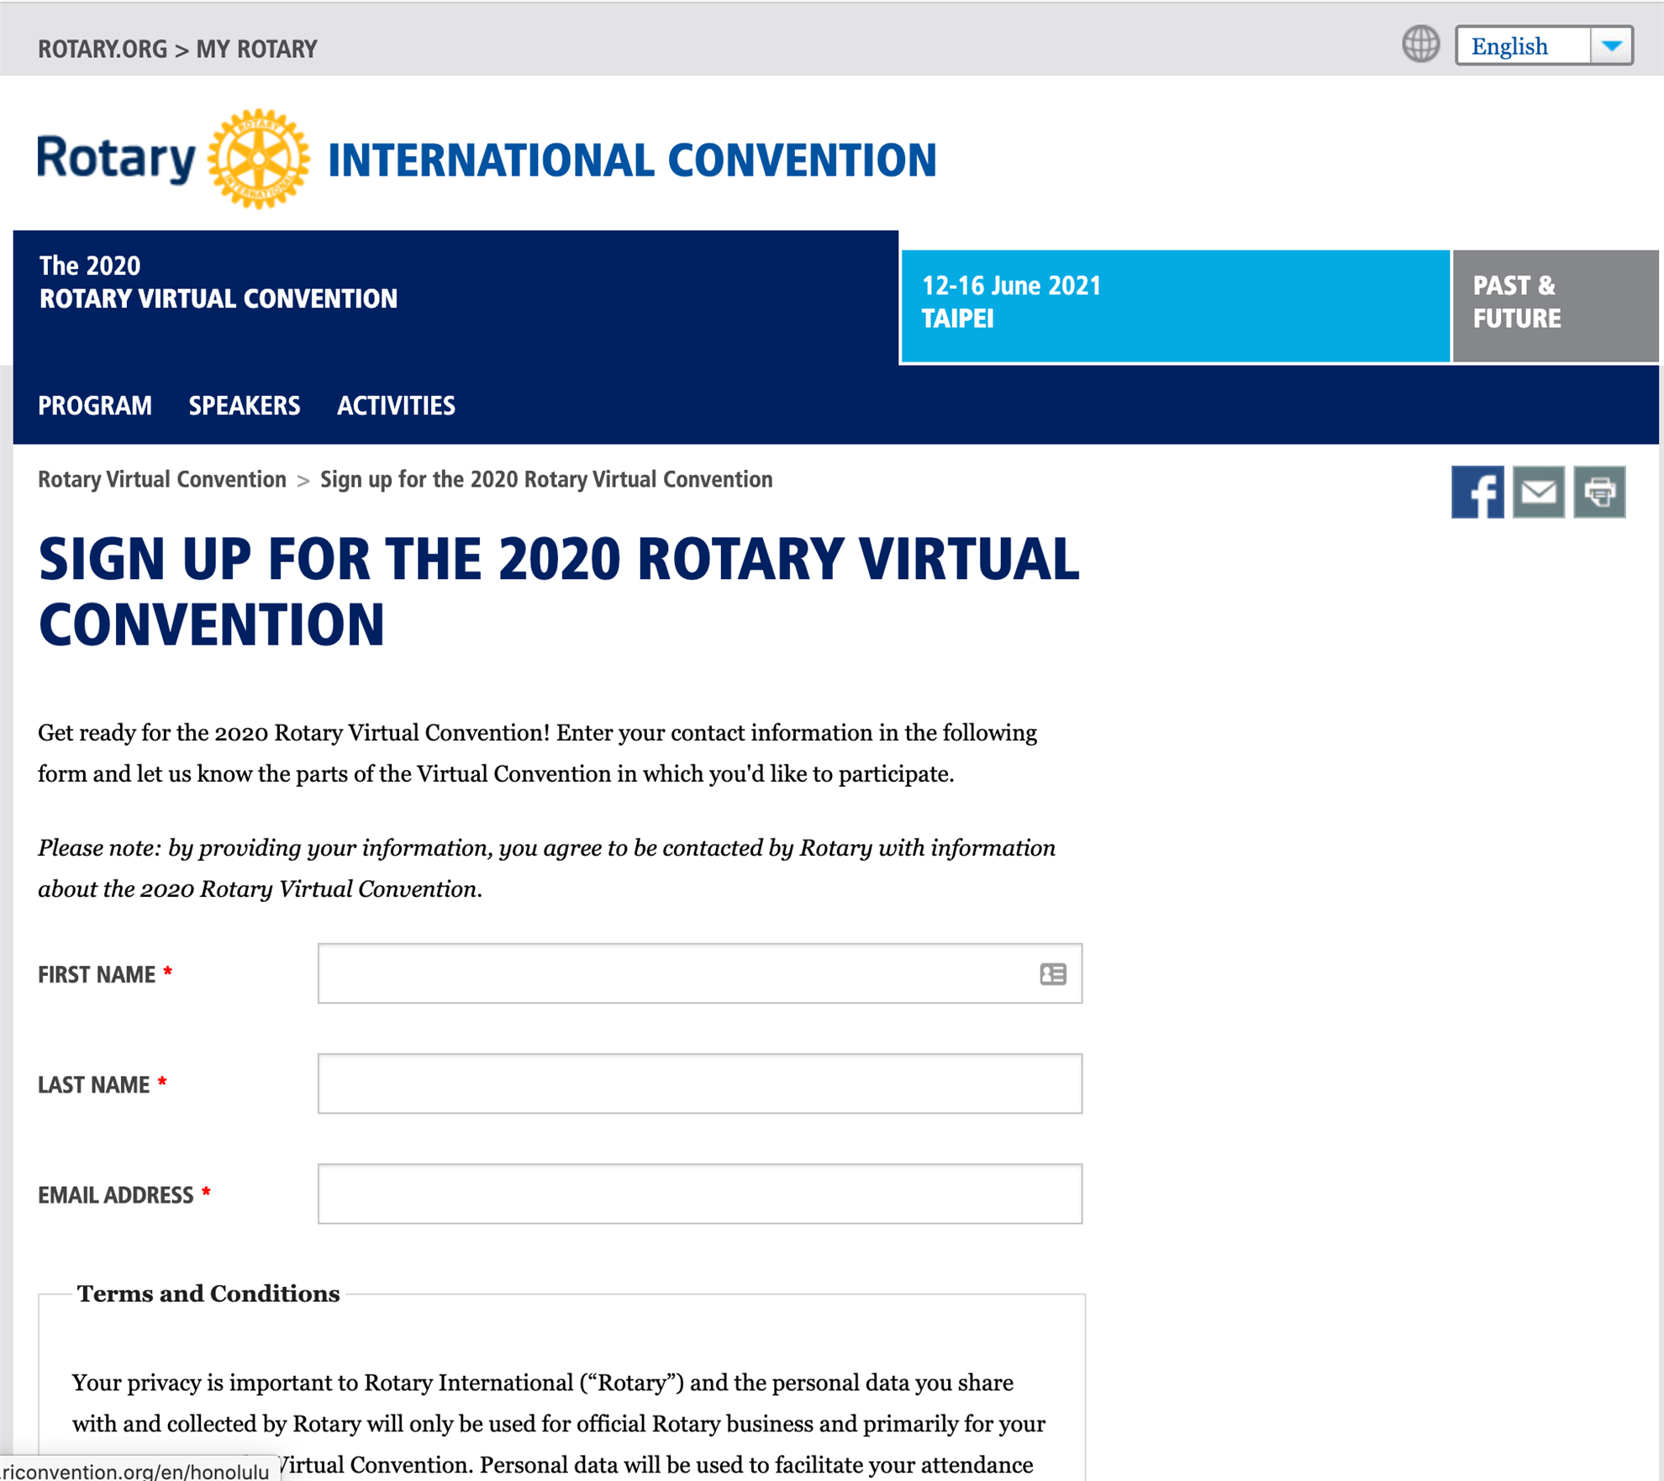Screen dimensions: 1664x1481
Task: Open the ACTIVITIES menu
Action: point(396,406)
